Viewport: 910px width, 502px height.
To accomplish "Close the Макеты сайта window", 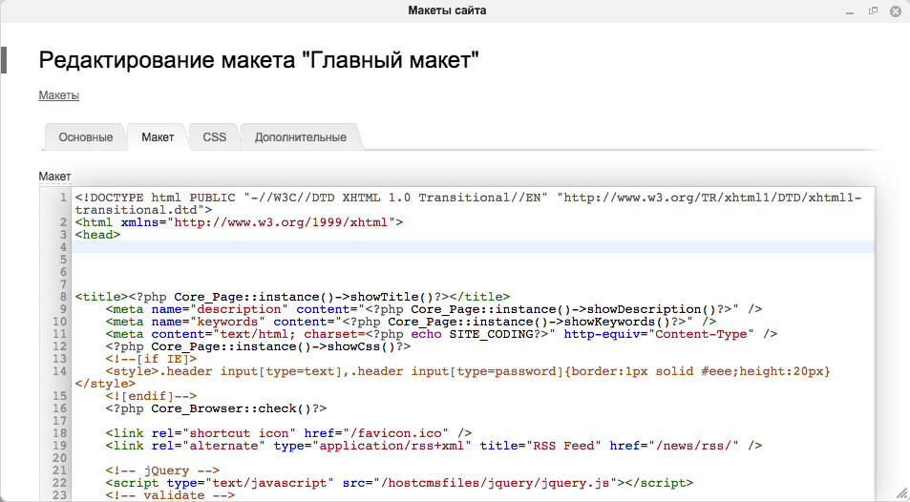I will 896,11.
